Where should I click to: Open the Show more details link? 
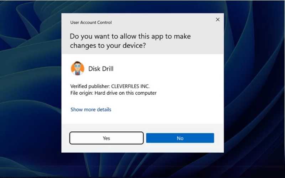pos(91,110)
